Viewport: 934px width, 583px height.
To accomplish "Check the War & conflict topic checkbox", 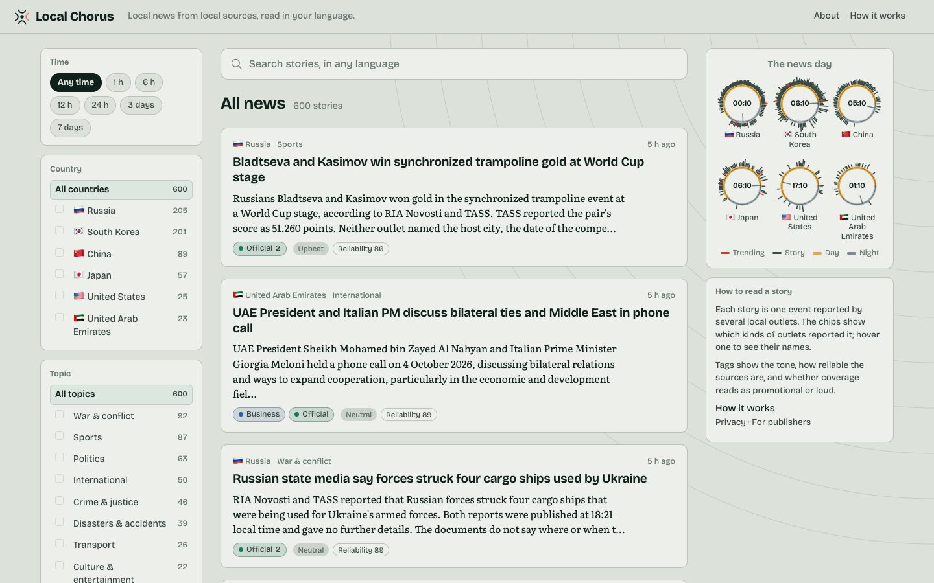I will (60, 415).
